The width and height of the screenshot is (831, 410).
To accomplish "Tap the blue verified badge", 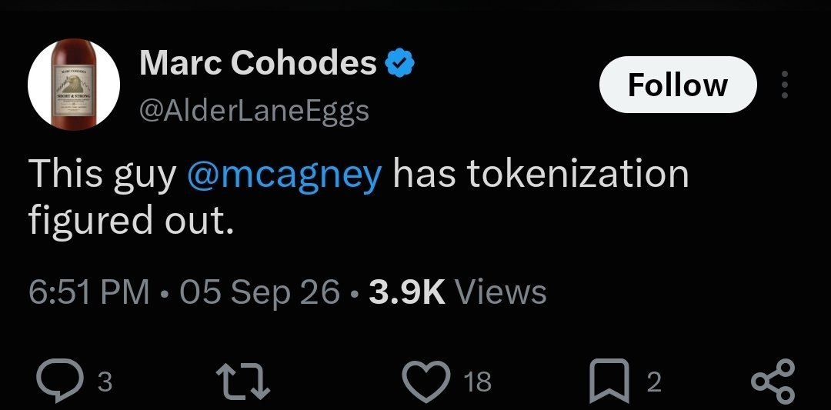I will coord(399,64).
